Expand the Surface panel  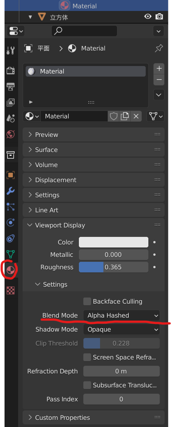coord(94,150)
